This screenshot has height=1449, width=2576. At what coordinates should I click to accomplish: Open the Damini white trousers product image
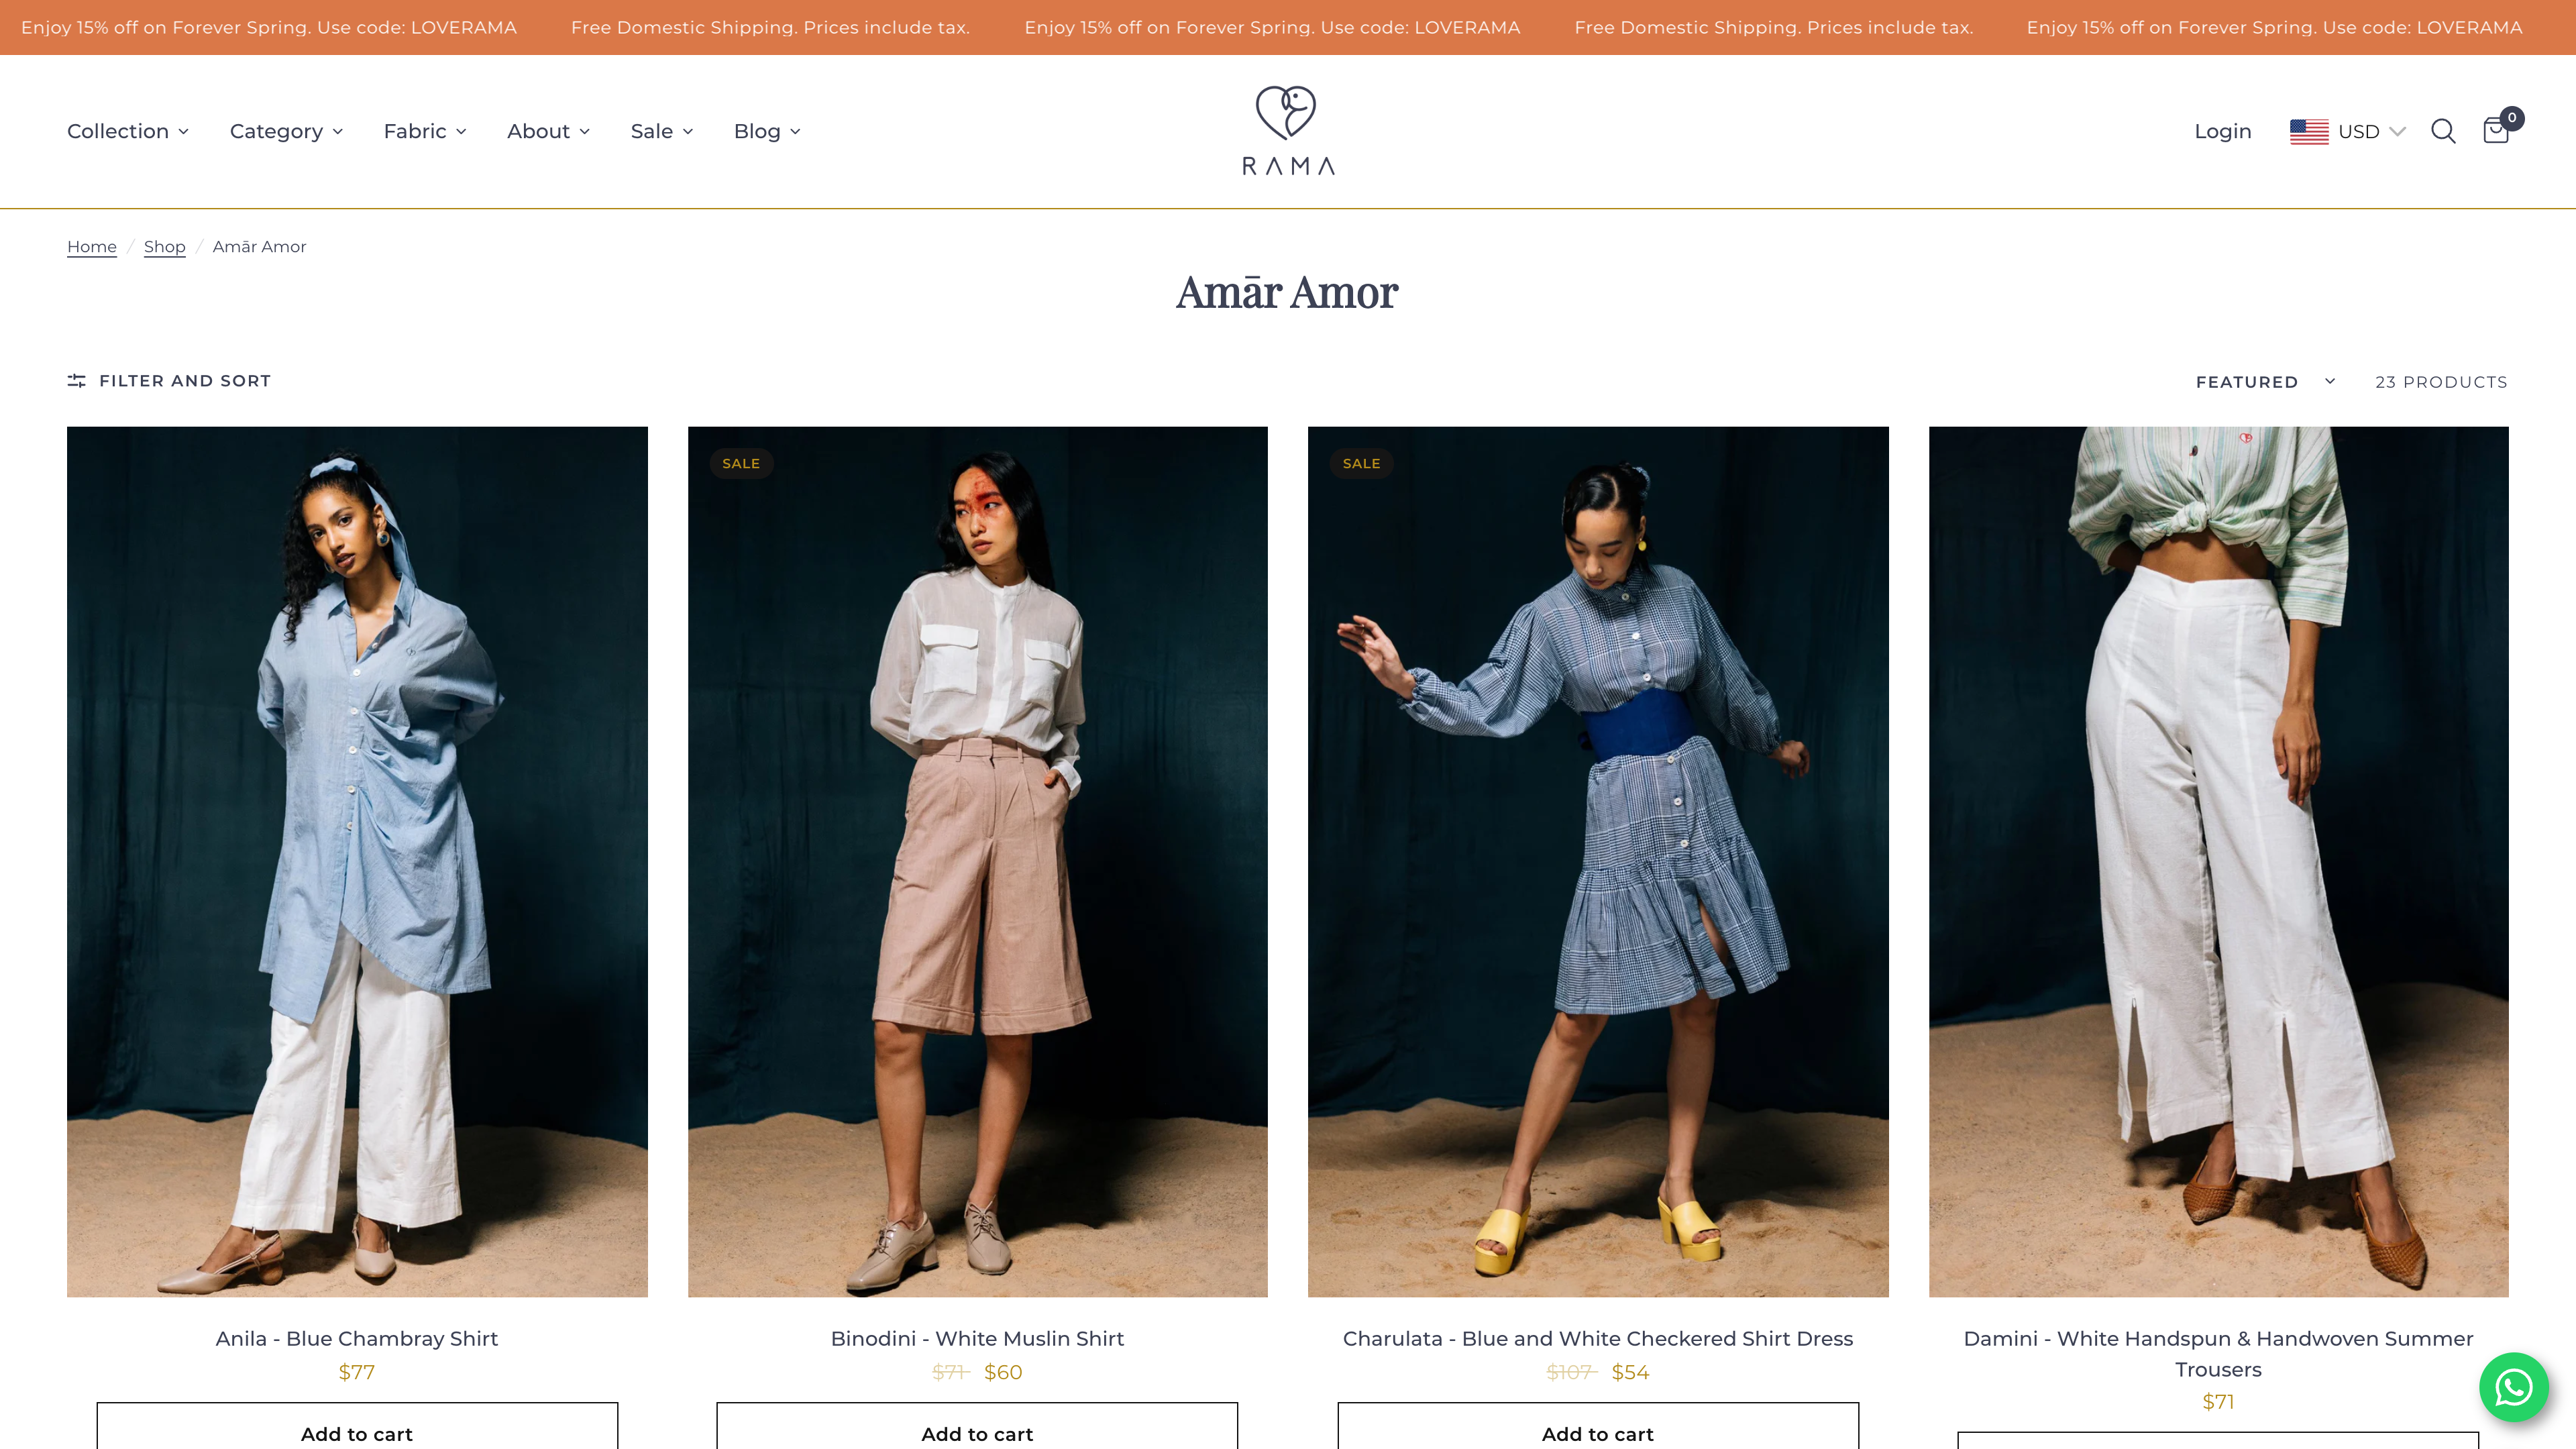2218,861
